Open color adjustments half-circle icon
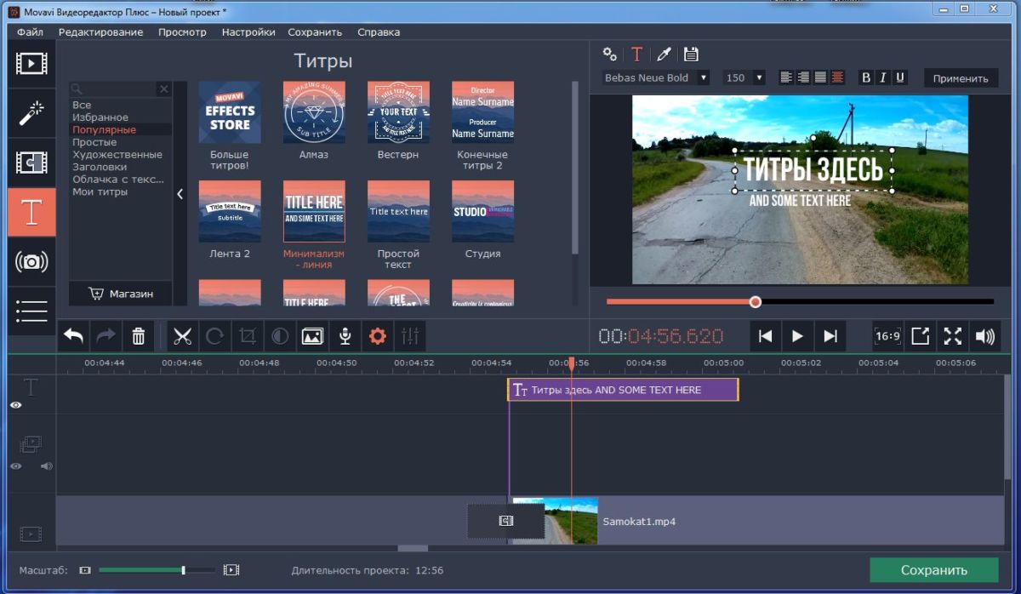1021x594 pixels. click(280, 336)
